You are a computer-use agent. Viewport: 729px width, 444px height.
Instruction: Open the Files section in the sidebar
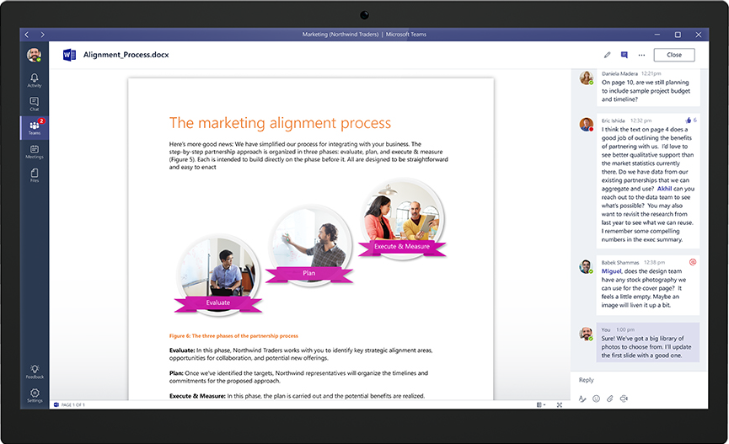tap(34, 174)
